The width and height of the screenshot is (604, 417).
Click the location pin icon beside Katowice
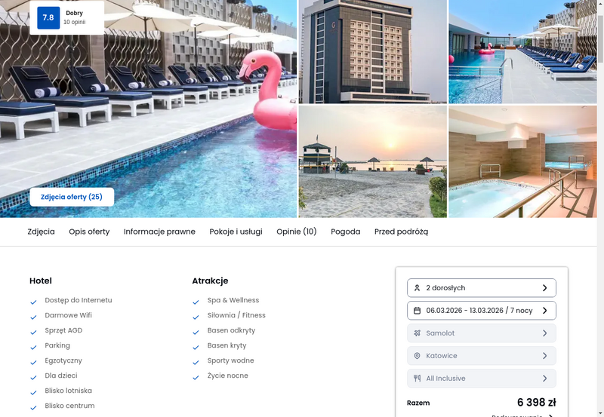point(417,356)
